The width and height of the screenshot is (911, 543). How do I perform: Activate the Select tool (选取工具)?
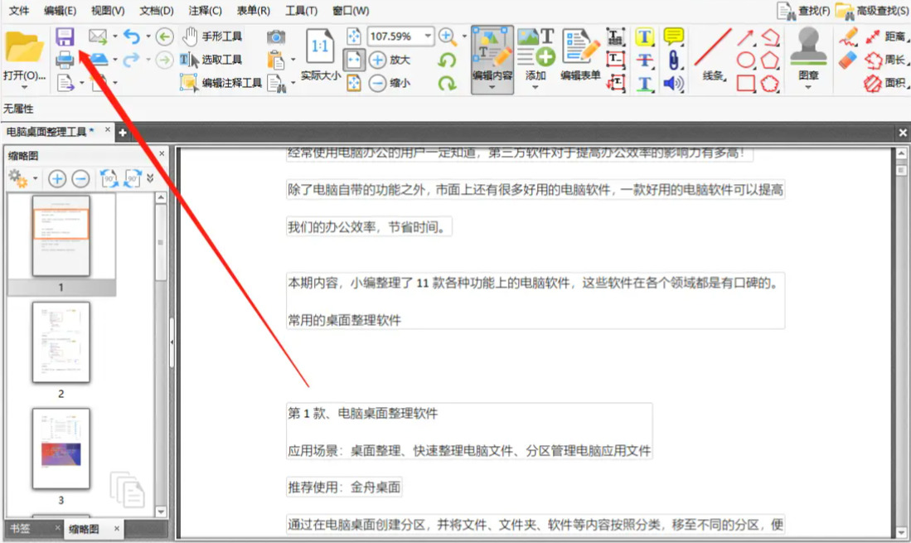[x=211, y=60]
